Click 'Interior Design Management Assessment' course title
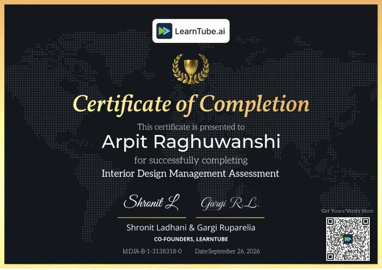Viewport: 382px width, 270px height. [191, 173]
